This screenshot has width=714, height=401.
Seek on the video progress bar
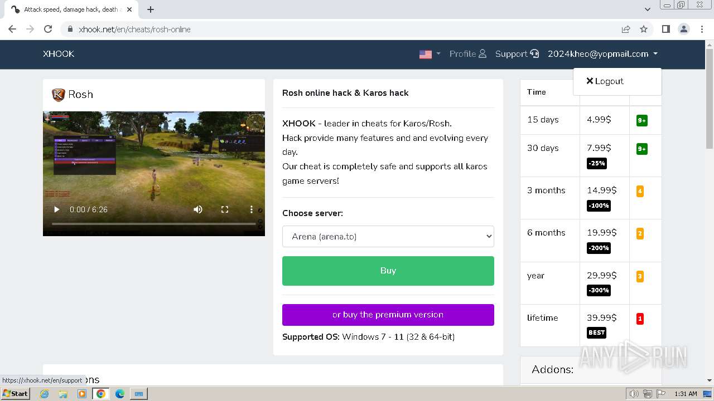154,224
